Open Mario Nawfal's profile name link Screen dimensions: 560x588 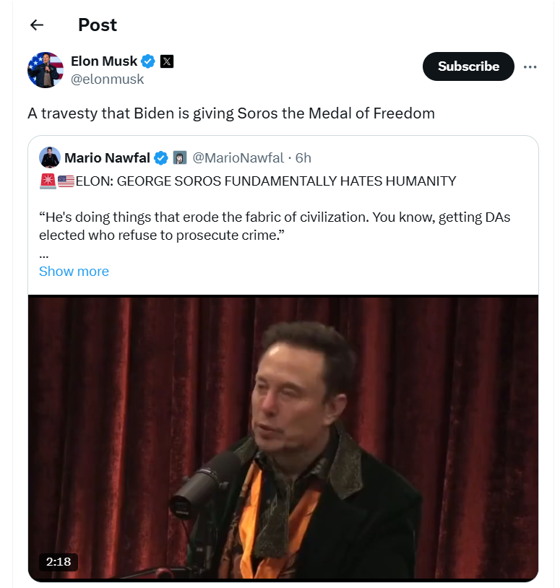coord(108,157)
